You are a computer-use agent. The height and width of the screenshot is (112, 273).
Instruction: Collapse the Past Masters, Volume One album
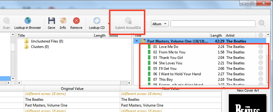[x=137, y=41]
